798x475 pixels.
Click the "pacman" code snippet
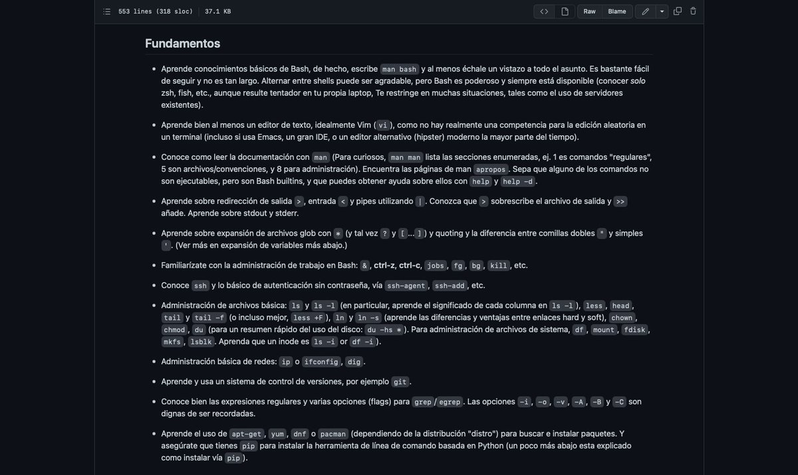click(x=332, y=434)
